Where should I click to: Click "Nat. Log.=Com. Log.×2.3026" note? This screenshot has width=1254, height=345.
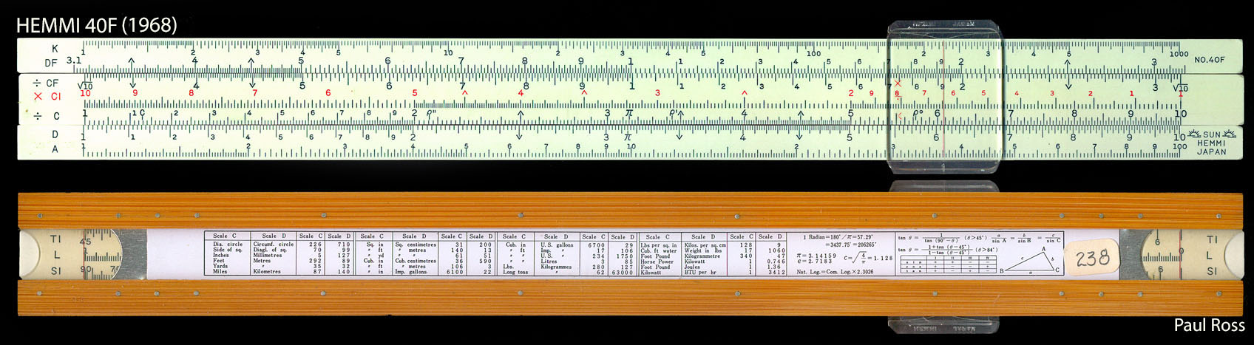point(835,271)
